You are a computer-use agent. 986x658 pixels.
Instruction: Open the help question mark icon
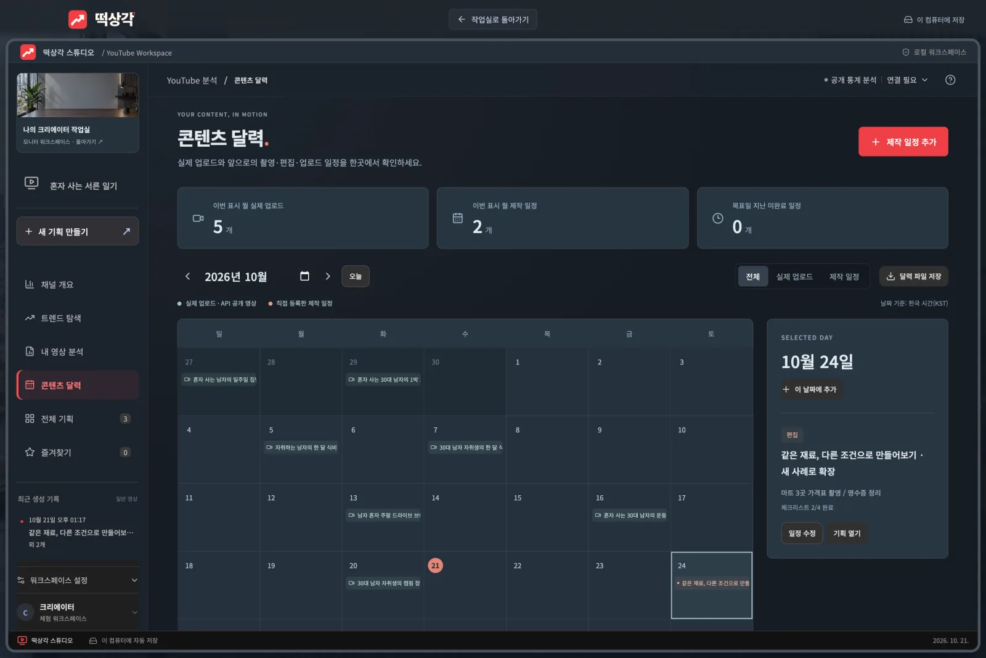coord(950,80)
